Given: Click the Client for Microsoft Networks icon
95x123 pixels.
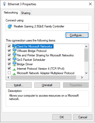Looking at the screenshot, I should coord(14,46).
